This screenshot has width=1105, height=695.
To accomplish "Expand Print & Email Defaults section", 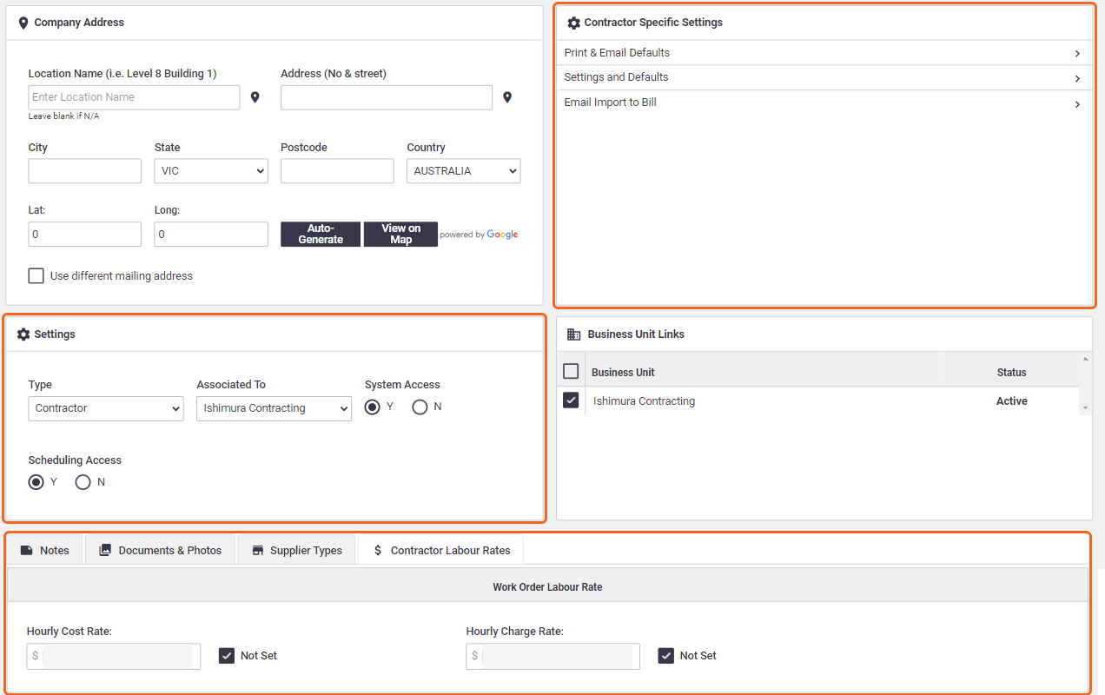I will click(x=824, y=53).
